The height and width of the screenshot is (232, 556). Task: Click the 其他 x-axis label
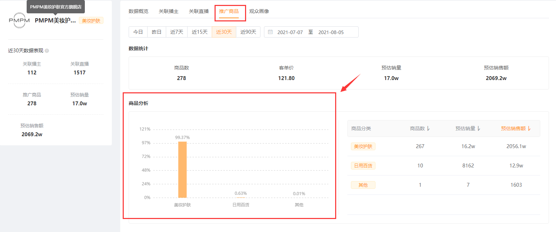pos(299,205)
